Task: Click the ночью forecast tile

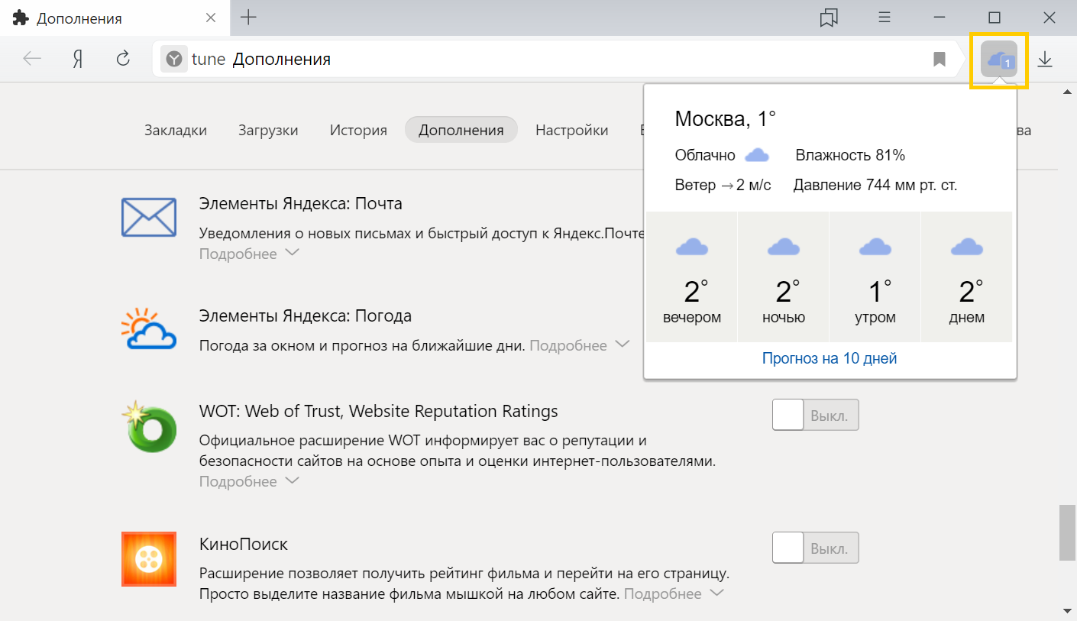Action: coord(784,277)
